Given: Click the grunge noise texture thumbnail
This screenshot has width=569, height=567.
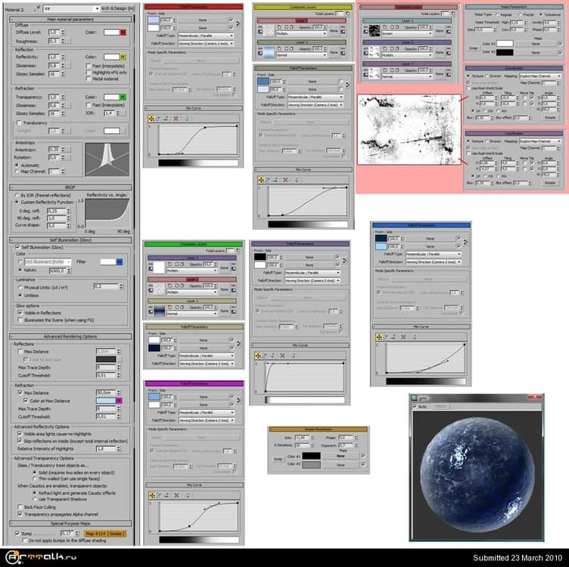Looking at the screenshot, I should coord(409,129).
